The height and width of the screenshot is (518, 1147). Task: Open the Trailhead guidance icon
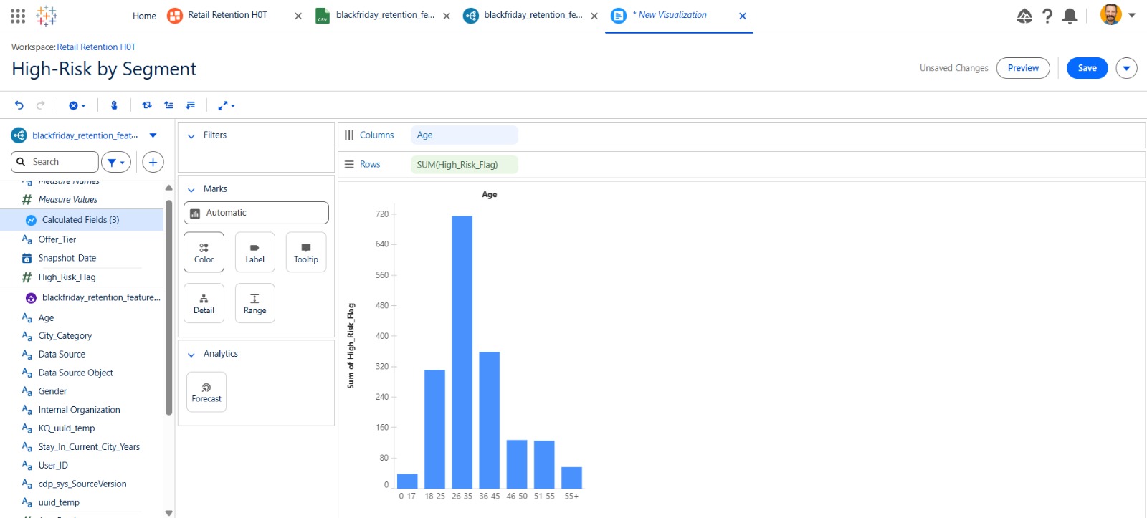(x=1025, y=16)
